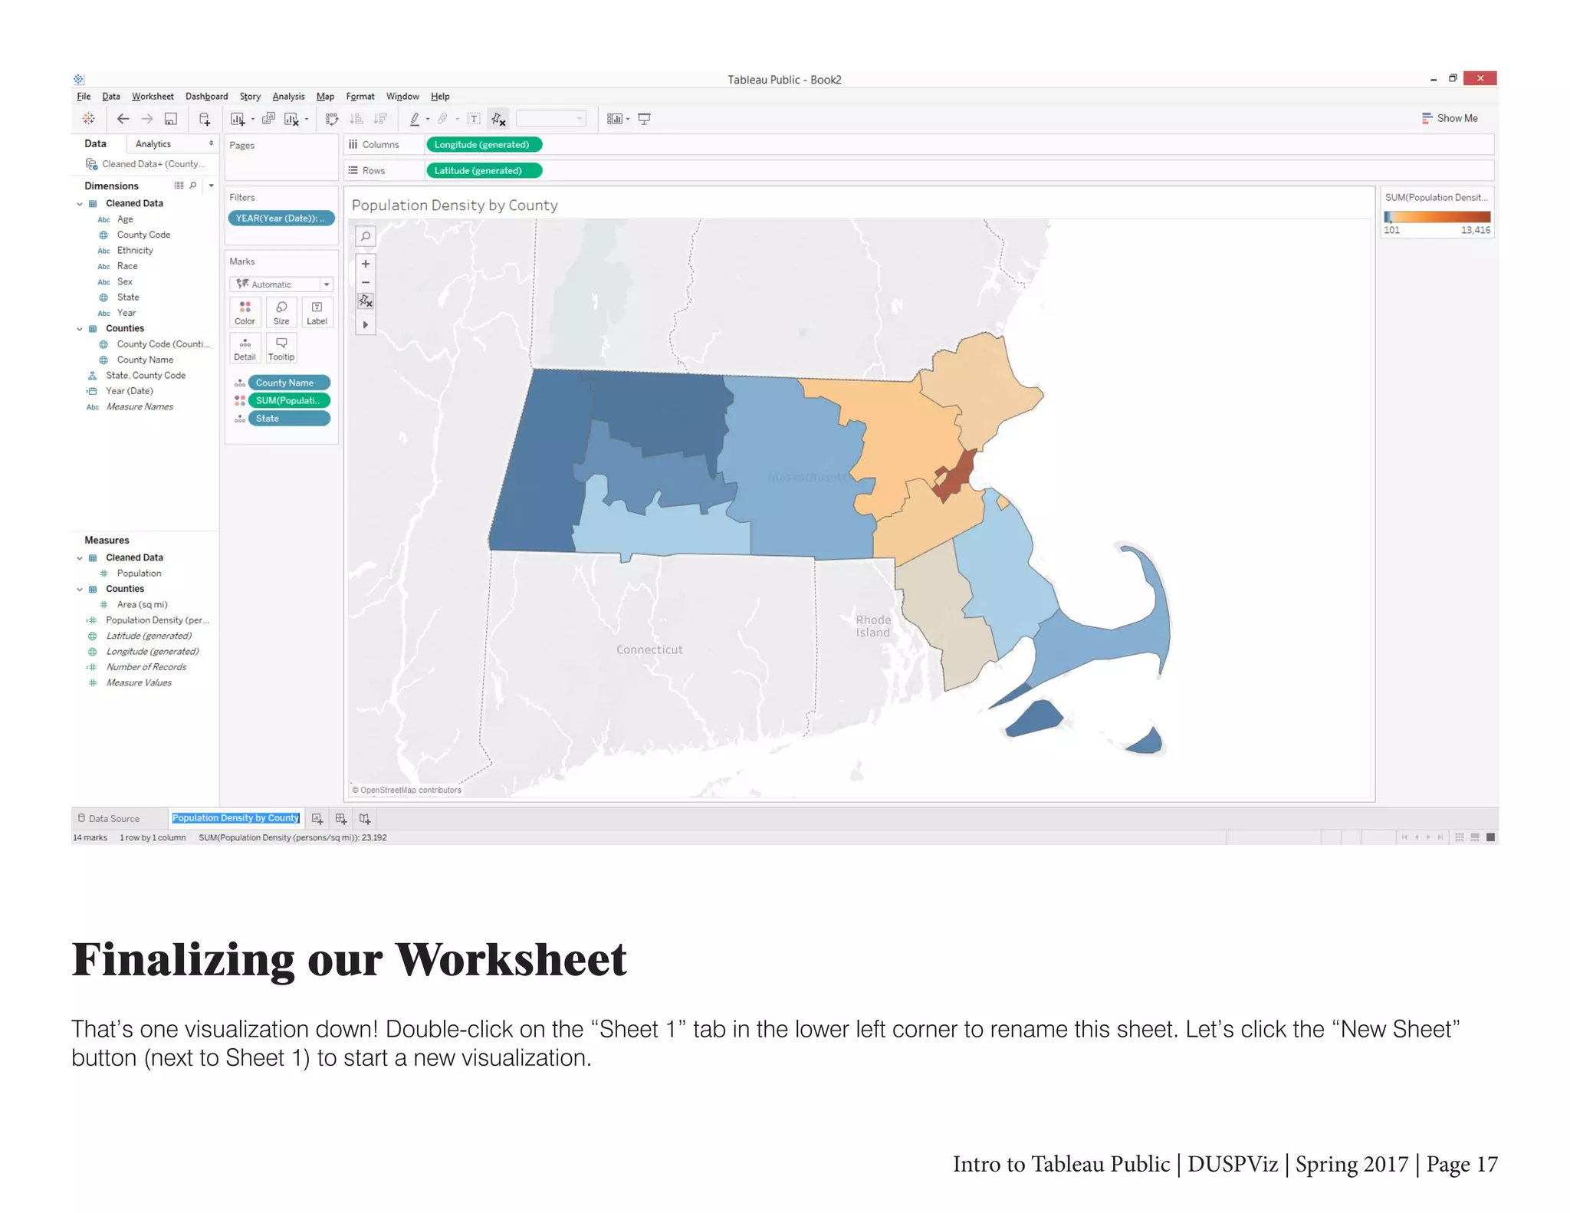Expand the map tools arrow
Viewport: 1570px width, 1213px height.
tap(366, 325)
